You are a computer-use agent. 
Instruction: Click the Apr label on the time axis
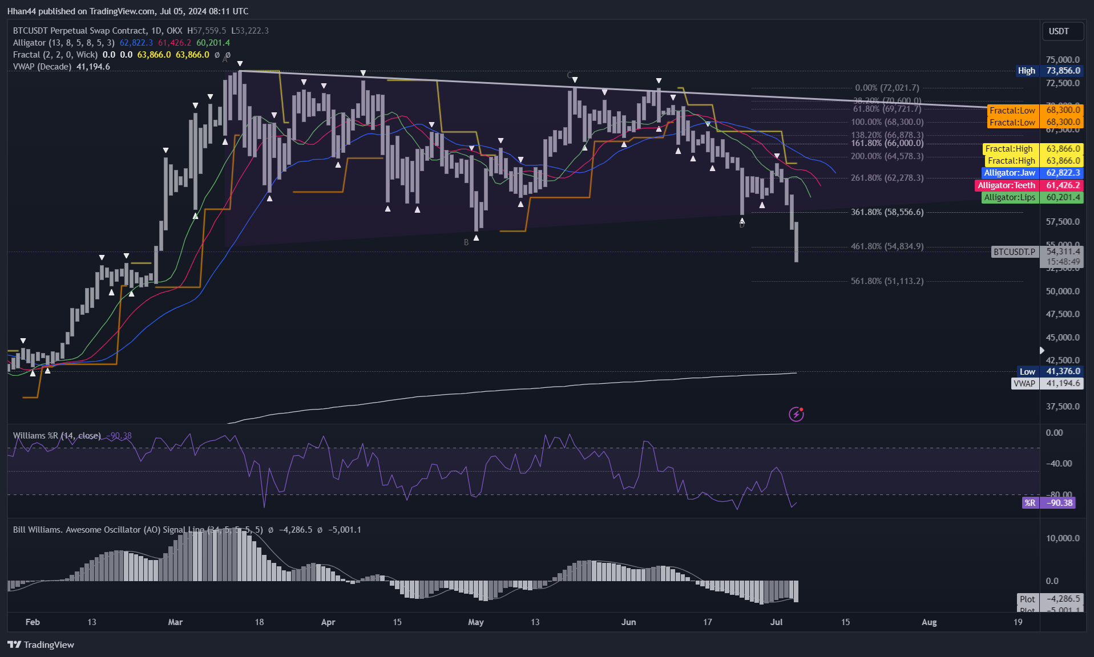[328, 622]
